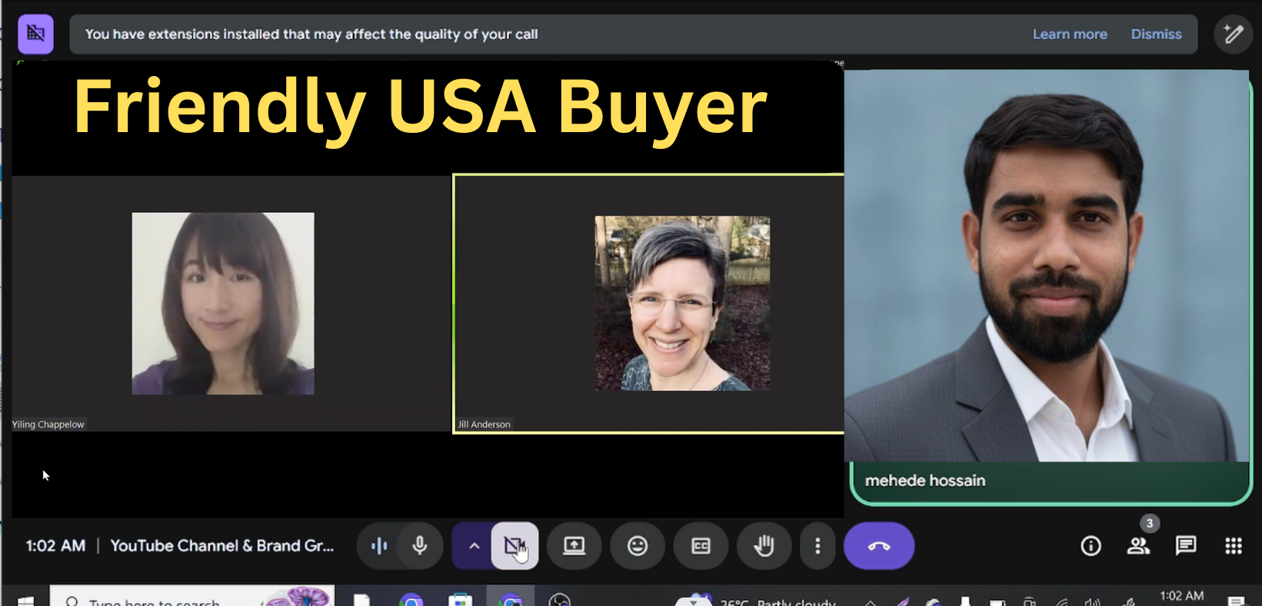Open the Learn more link in the banner
1262x606 pixels.
point(1070,34)
